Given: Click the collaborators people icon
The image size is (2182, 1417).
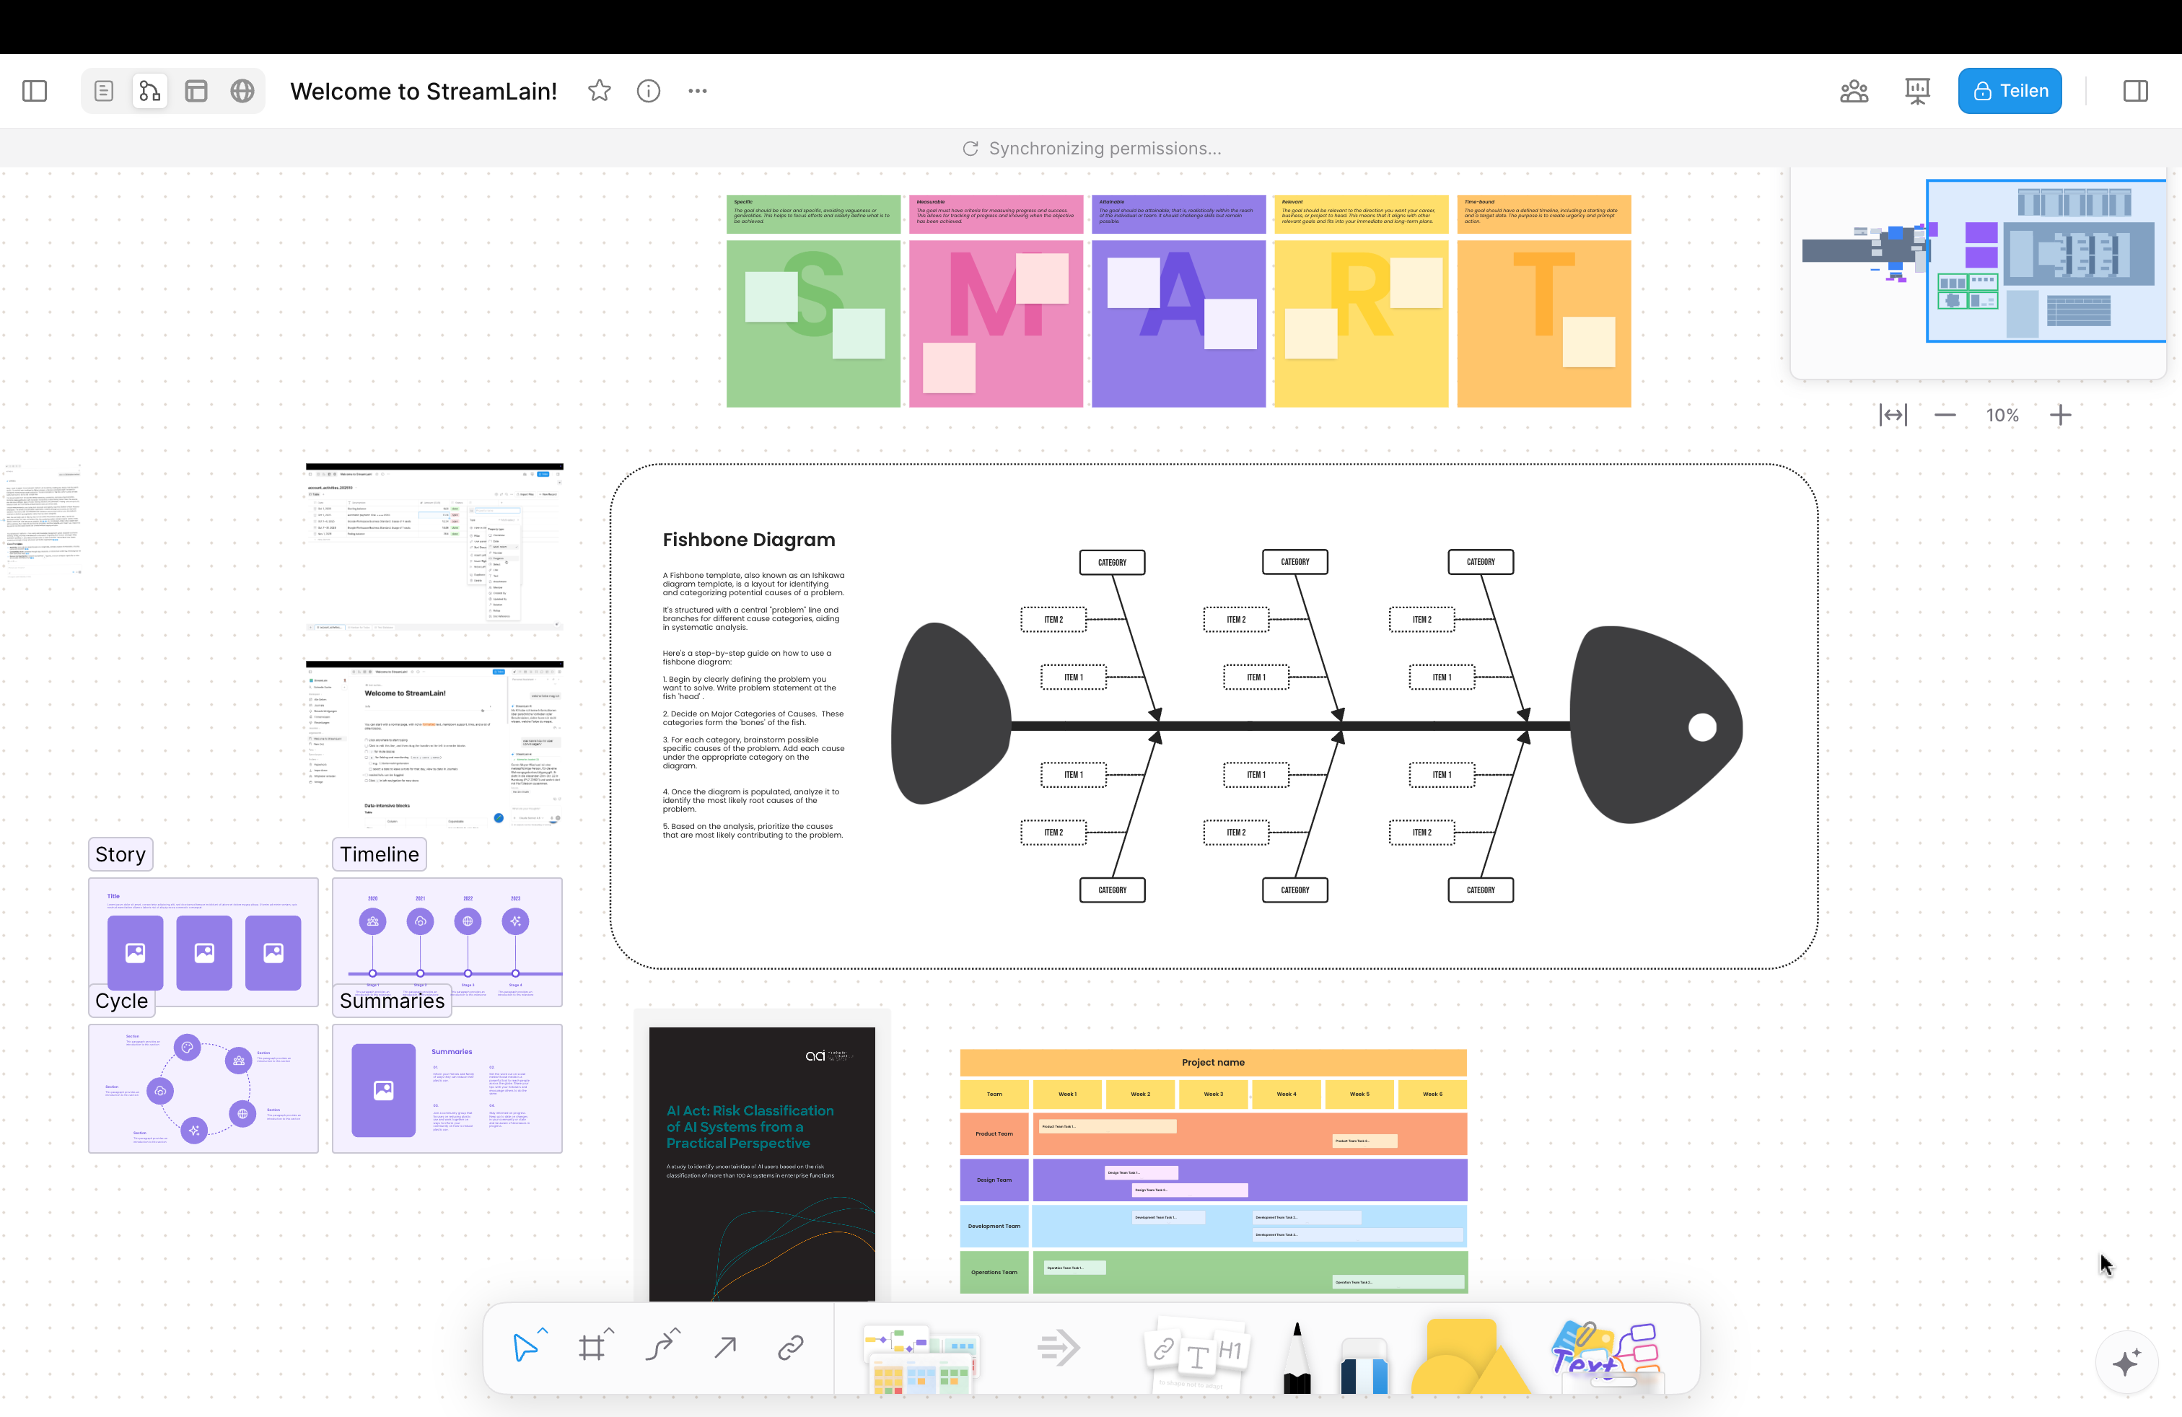Looking at the screenshot, I should [1854, 91].
